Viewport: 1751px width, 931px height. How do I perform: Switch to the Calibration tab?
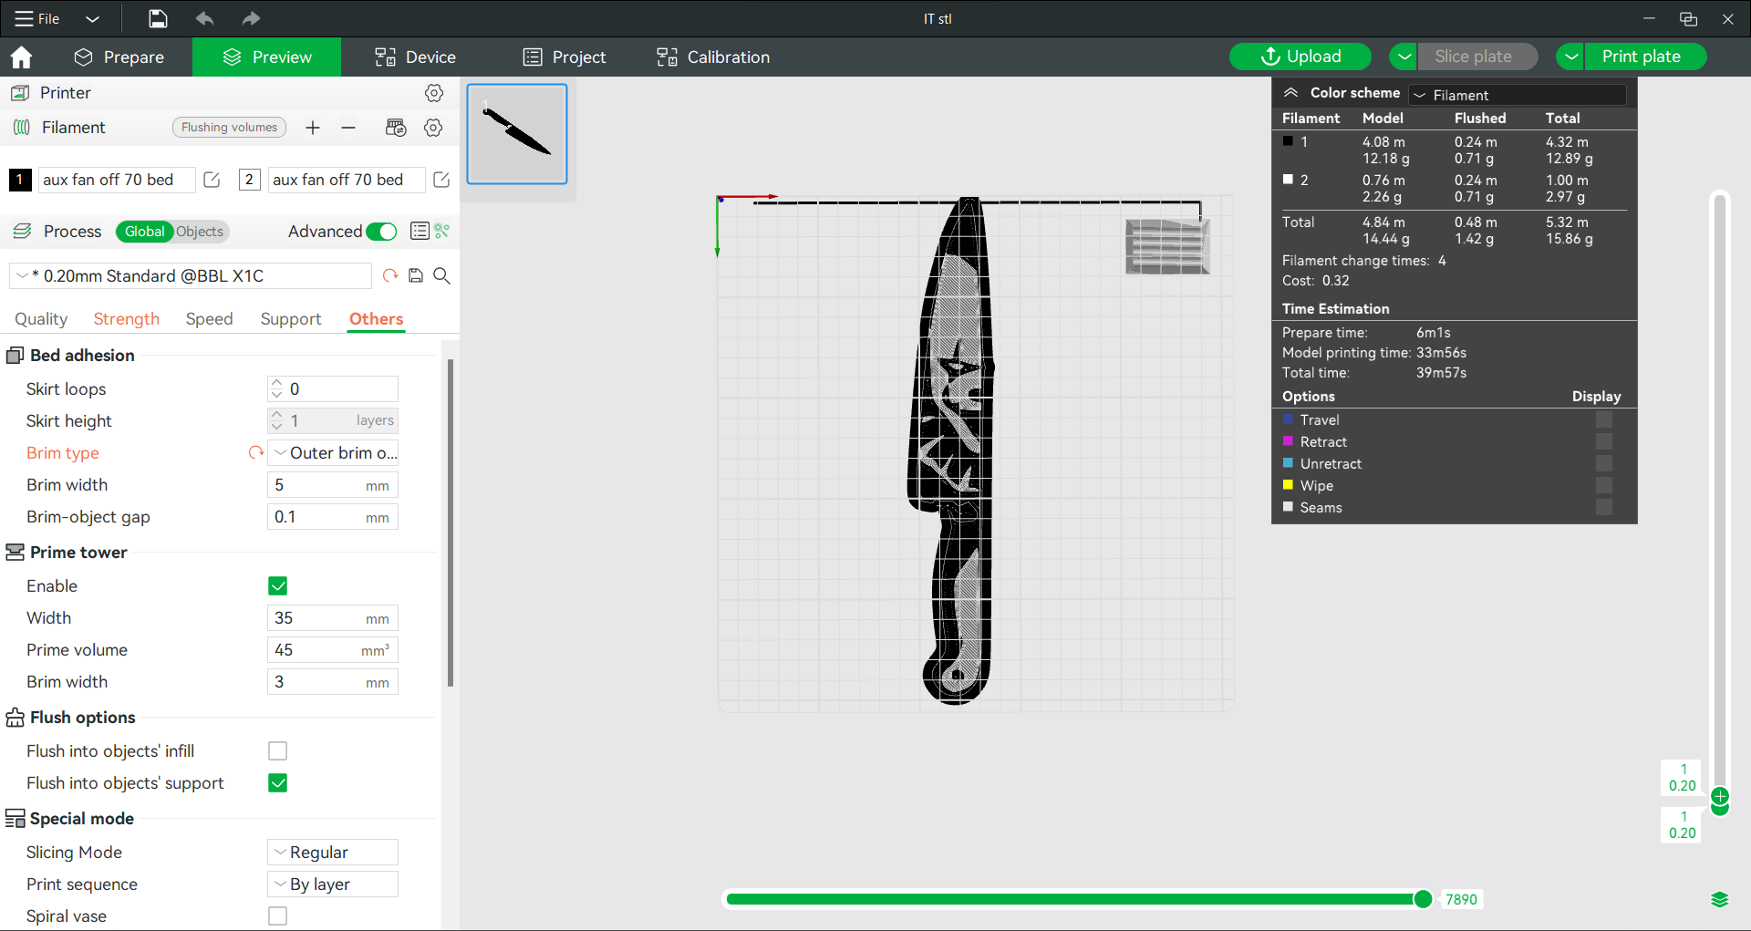click(x=713, y=57)
